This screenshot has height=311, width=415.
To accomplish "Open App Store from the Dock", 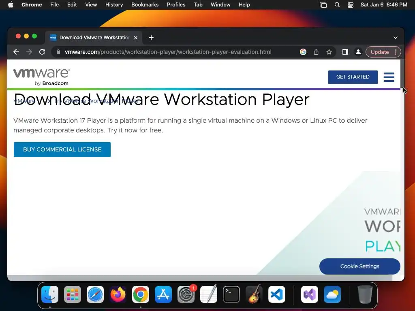I will pos(163,294).
